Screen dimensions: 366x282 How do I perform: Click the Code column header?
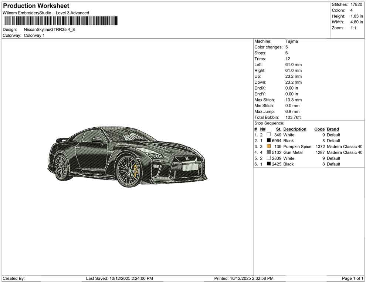pyautogui.click(x=319, y=129)
